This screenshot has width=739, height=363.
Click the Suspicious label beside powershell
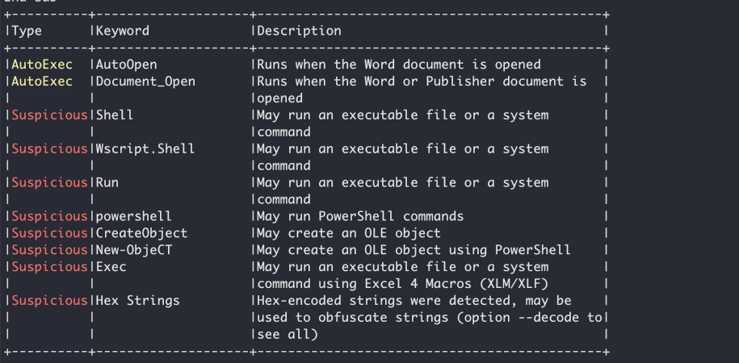tap(49, 216)
